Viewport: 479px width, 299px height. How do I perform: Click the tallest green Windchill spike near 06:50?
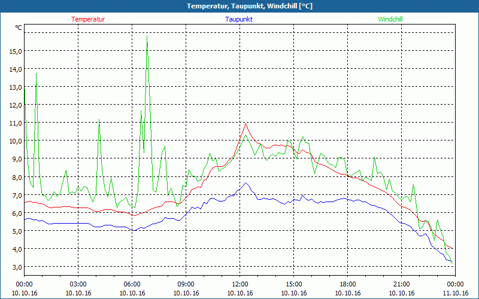[147, 36]
